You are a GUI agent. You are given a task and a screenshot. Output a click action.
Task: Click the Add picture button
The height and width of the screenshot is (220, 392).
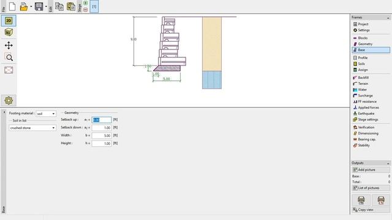(x=371, y=170)
